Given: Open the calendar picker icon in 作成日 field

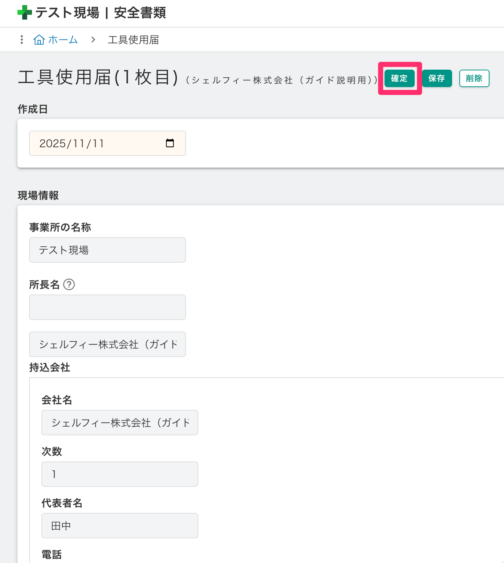Looking at the screenshot, I should pos(170,143).
